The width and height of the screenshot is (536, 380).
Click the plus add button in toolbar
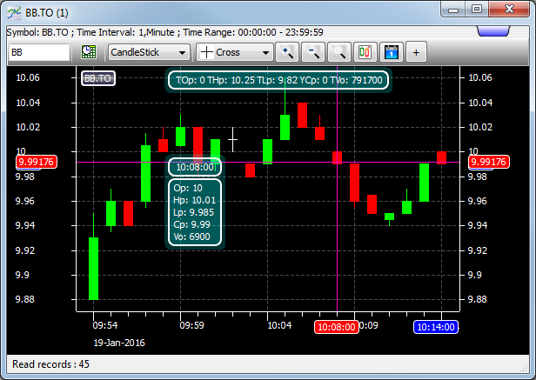coord(416,52)
